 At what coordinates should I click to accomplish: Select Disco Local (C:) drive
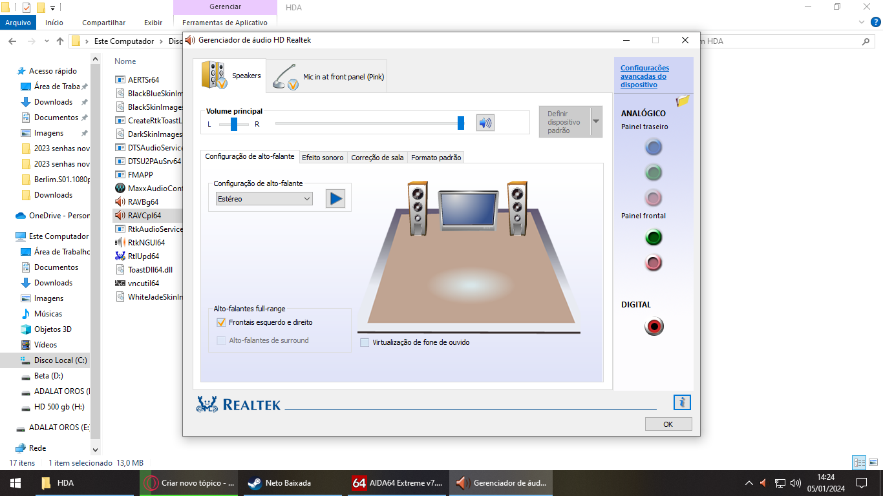(60, 360)
